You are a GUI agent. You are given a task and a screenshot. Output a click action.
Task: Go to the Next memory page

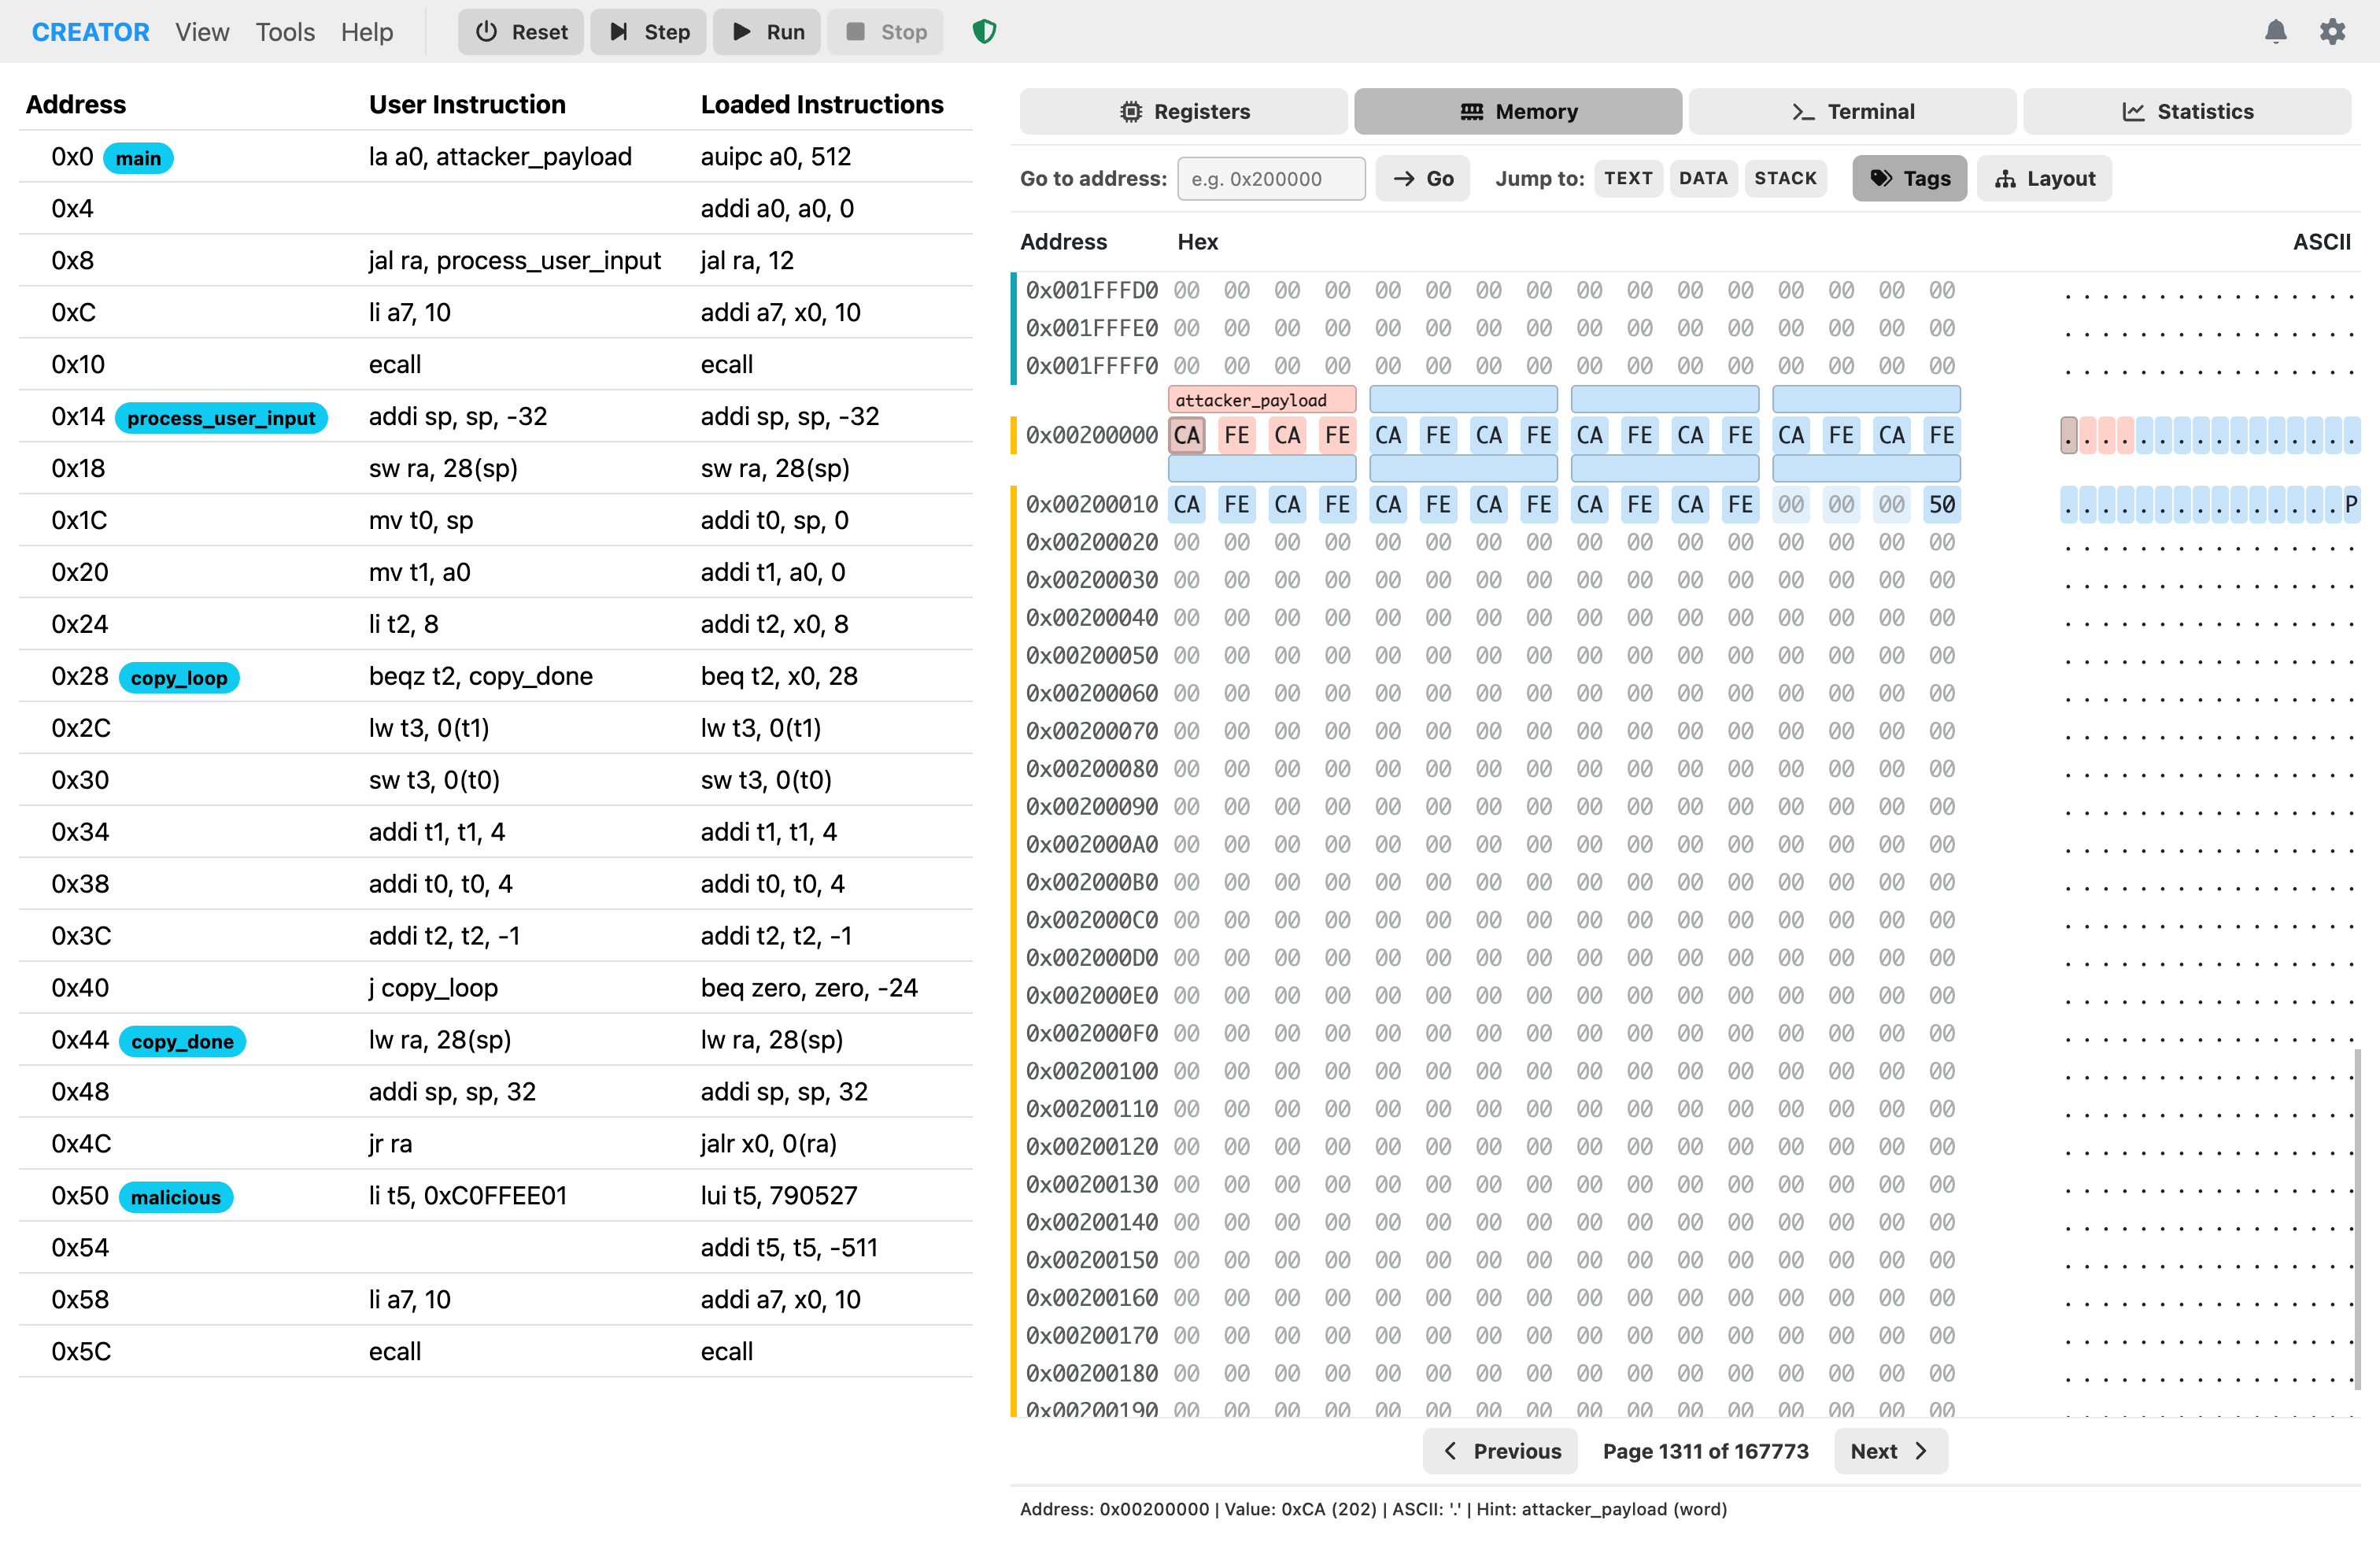click(x=1889, y=1451)
